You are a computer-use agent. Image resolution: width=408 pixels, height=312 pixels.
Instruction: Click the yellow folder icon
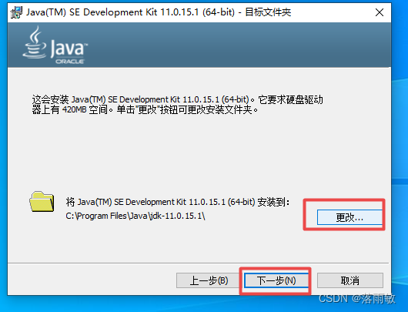coord(42,202)
